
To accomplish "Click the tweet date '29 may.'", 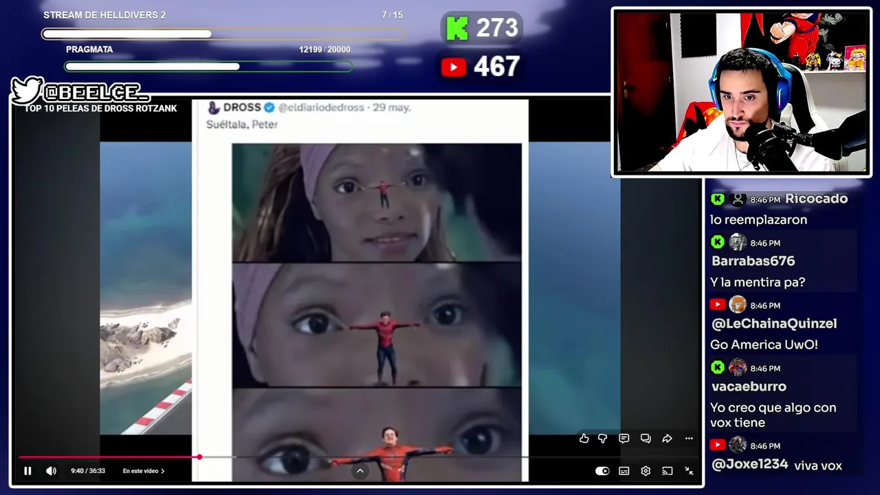I will [392, 108].
